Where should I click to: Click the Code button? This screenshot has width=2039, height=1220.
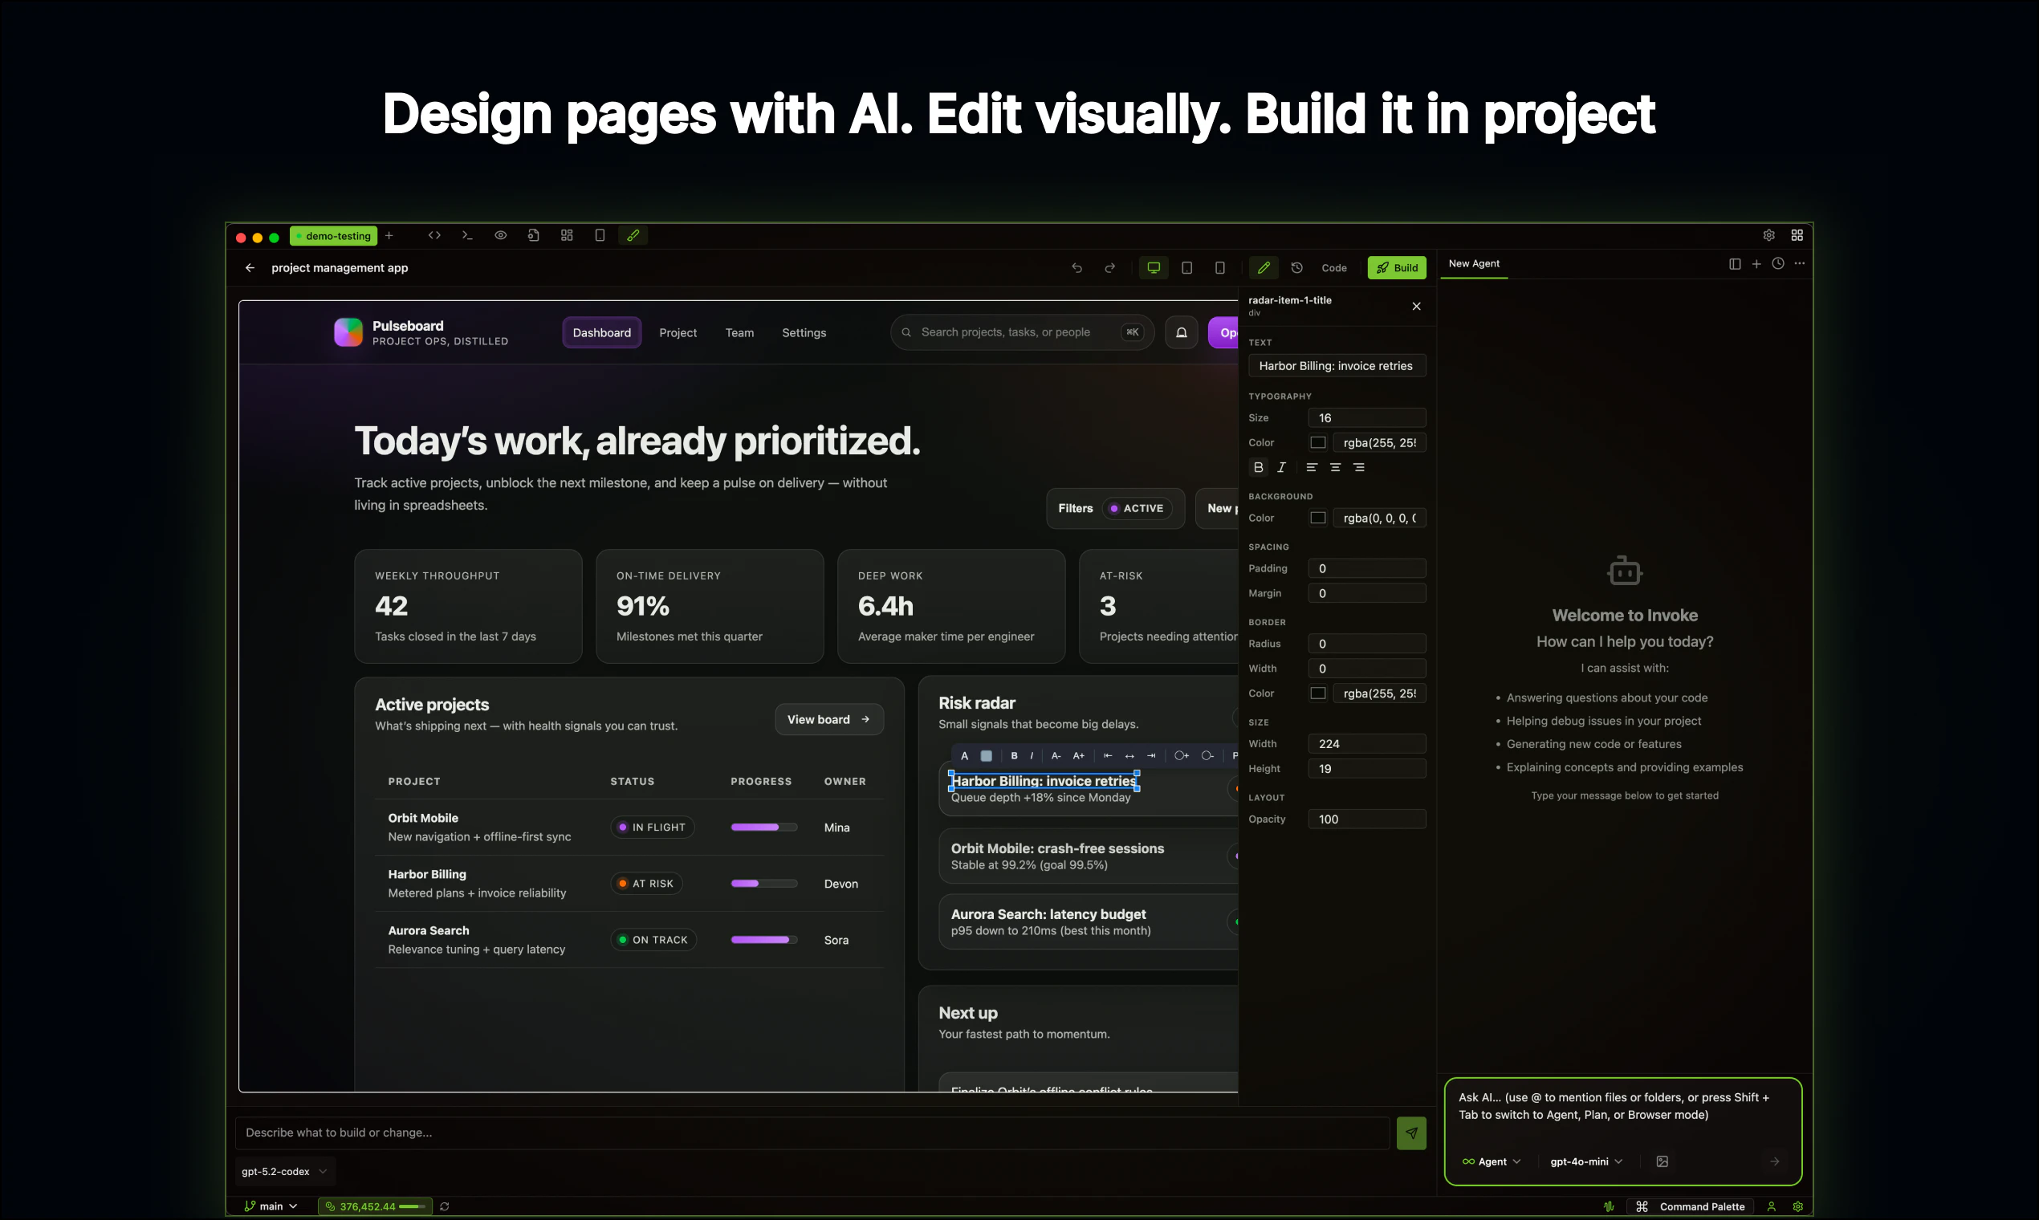[x=1333, y=268]
